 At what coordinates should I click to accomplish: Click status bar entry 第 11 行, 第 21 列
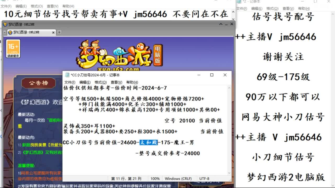(126, 179)
